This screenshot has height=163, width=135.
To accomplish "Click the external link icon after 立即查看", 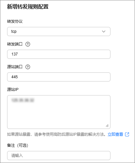I will tap(127, 134).
